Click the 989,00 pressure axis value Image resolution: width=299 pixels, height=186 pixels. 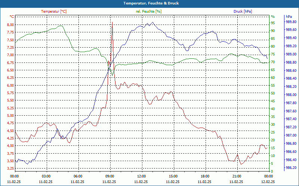coord(291,54)
